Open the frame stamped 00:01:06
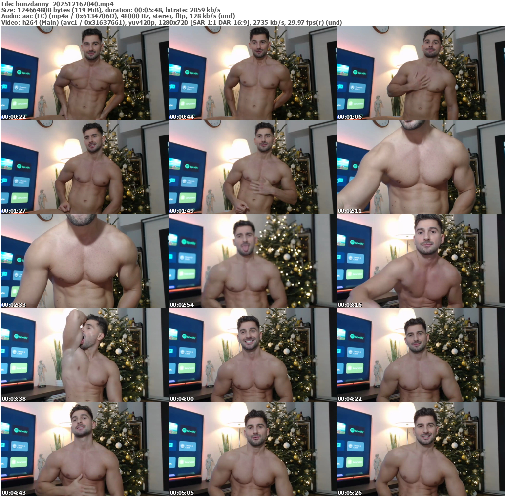 (421, 73)
